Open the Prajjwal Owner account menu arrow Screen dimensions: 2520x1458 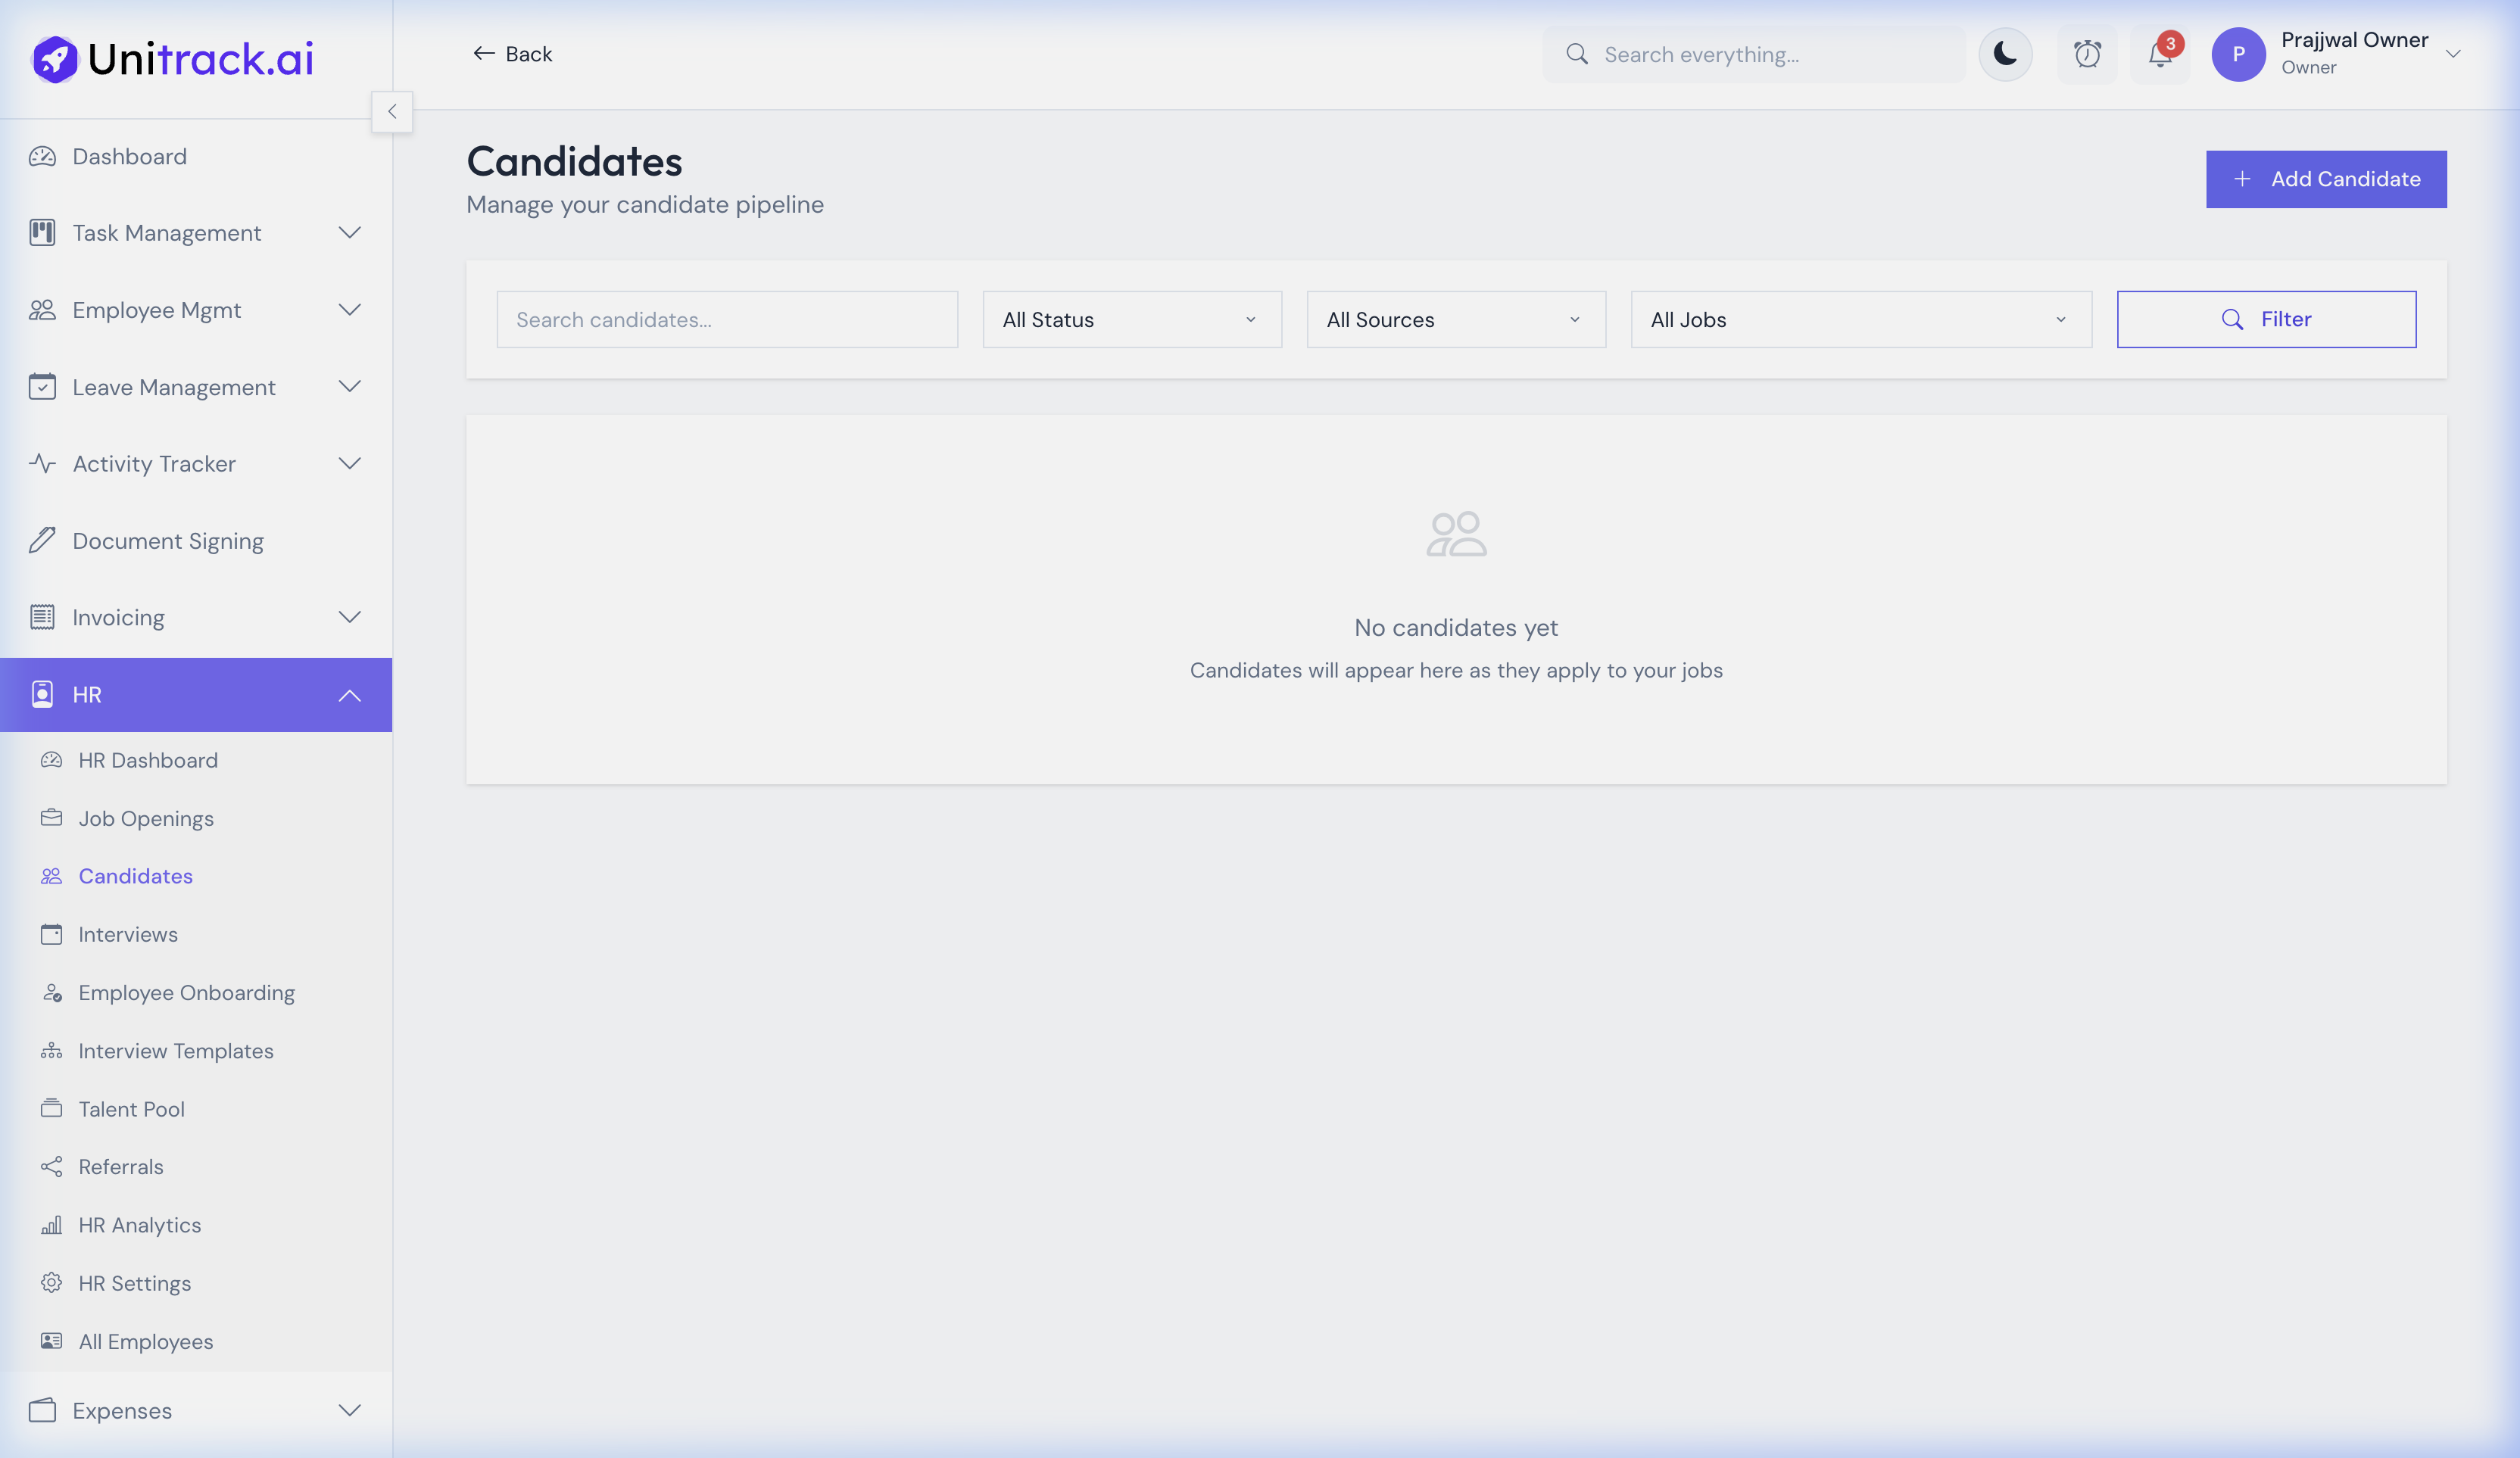point(2453,54)
